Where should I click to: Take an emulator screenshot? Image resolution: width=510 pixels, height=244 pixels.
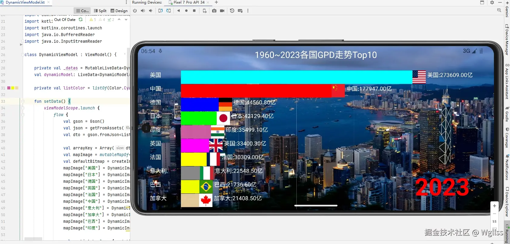(x=214, y=11)
